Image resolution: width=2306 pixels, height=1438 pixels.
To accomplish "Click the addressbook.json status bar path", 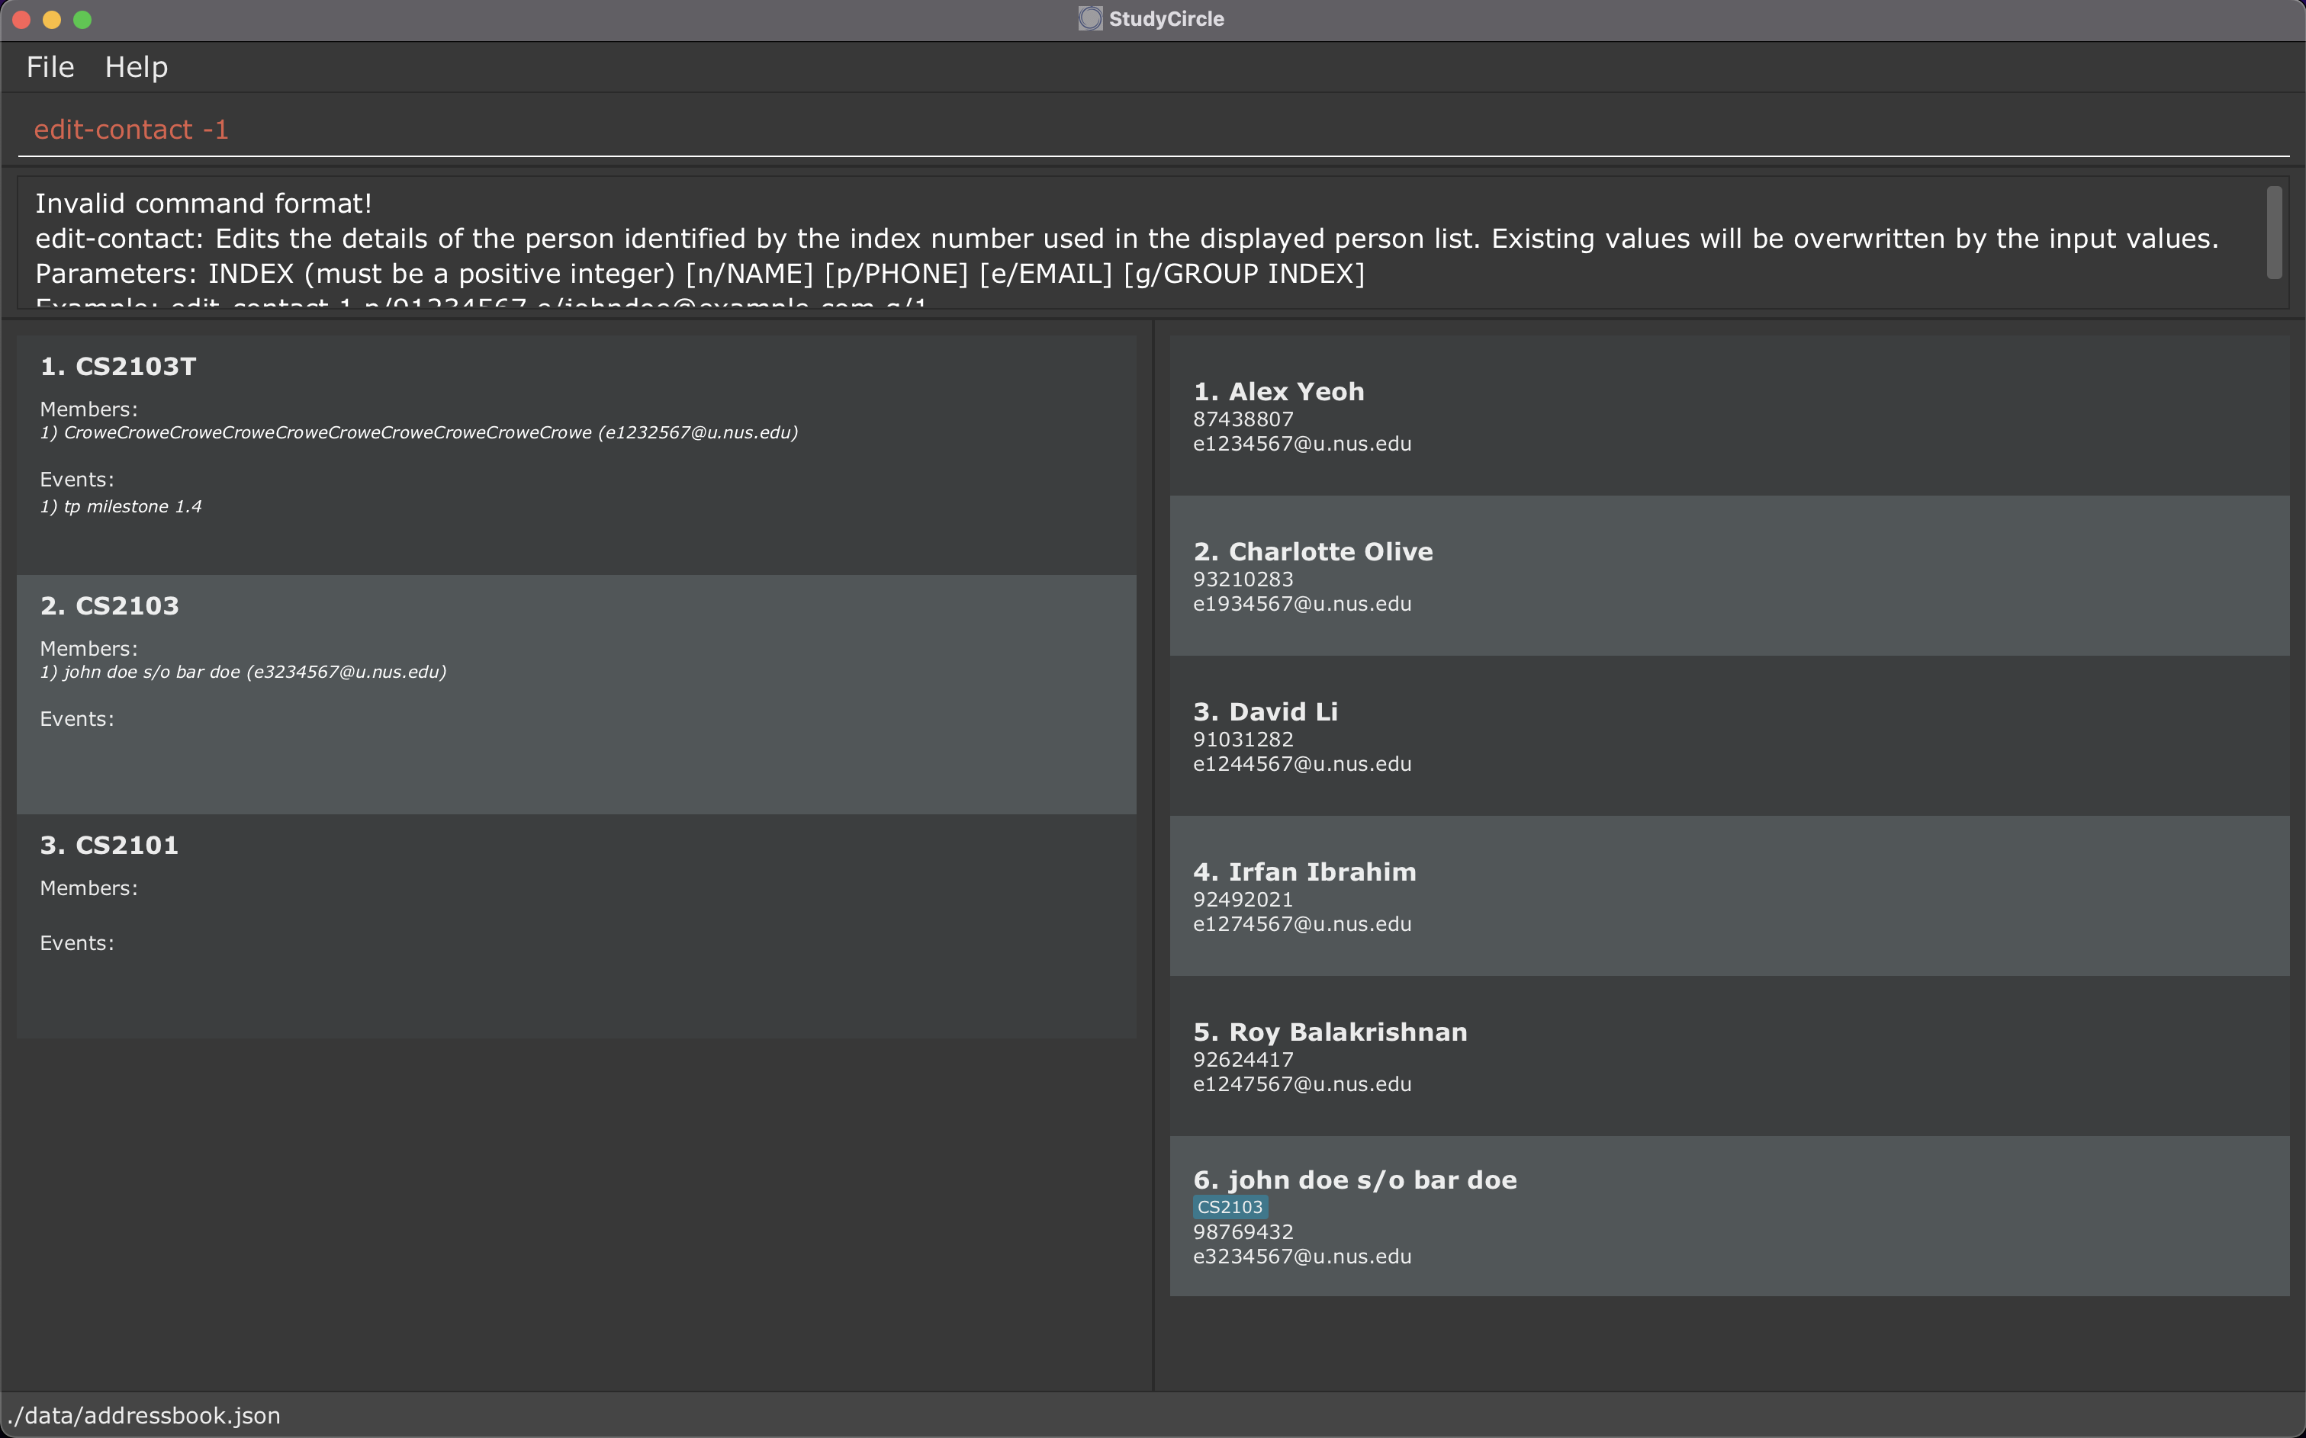I will 145,1415.
